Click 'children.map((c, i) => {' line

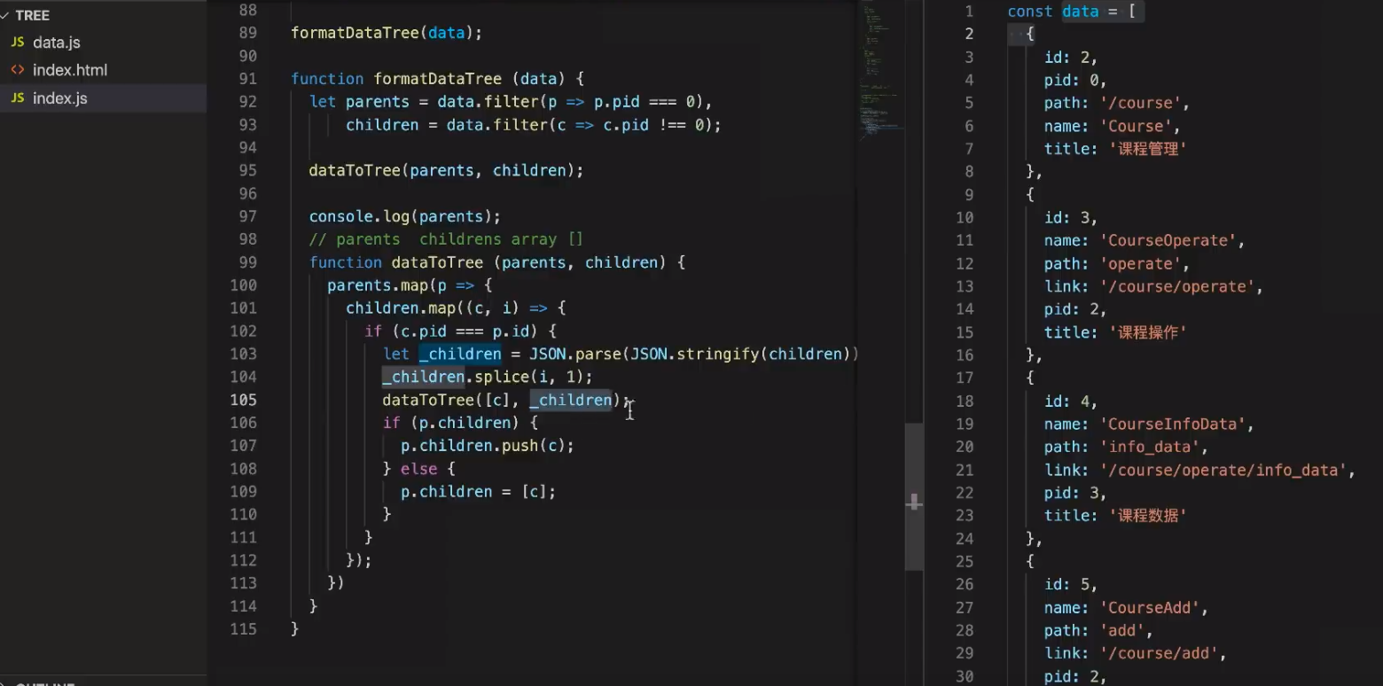pyautogui.click(x=456, y=308)
